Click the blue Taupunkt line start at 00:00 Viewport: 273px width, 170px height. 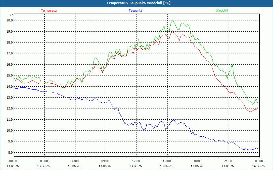click(14, 87)
